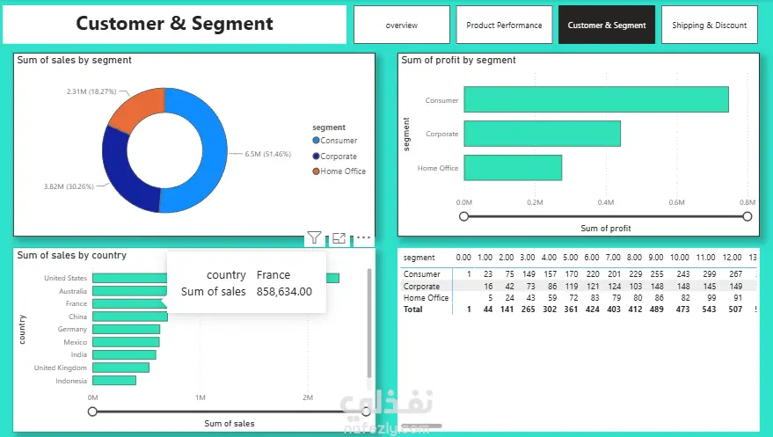This screenshot has width=773, height=437.
Task: Select the Home Office profit bar
Action: pos(513,168)
